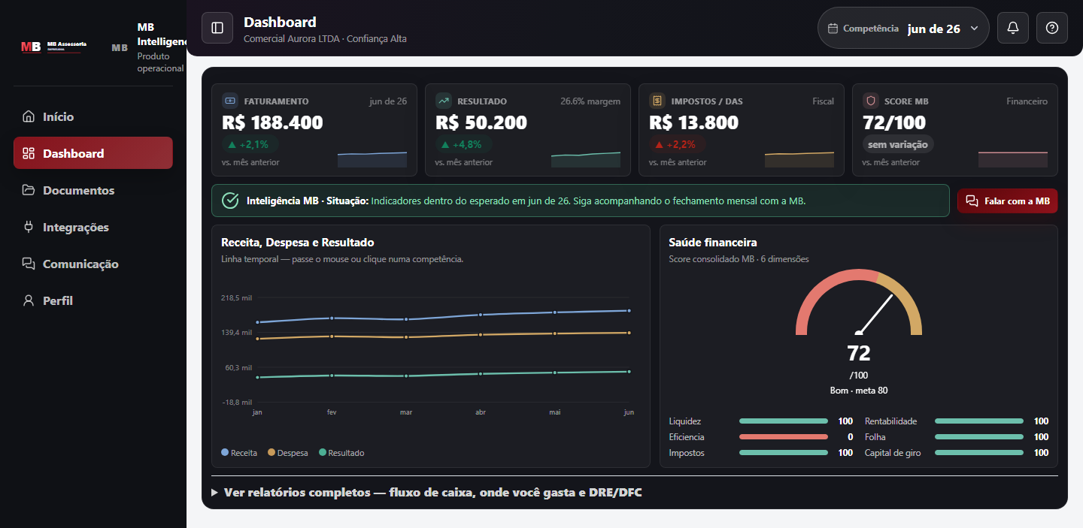The image size is (1083, 528).
Task: Click the Falar com a MB button
Action: coord(1008,201)
